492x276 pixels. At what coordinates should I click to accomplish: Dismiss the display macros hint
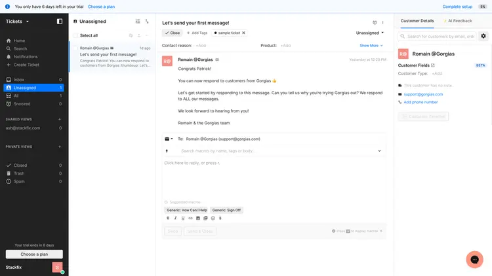381,232
